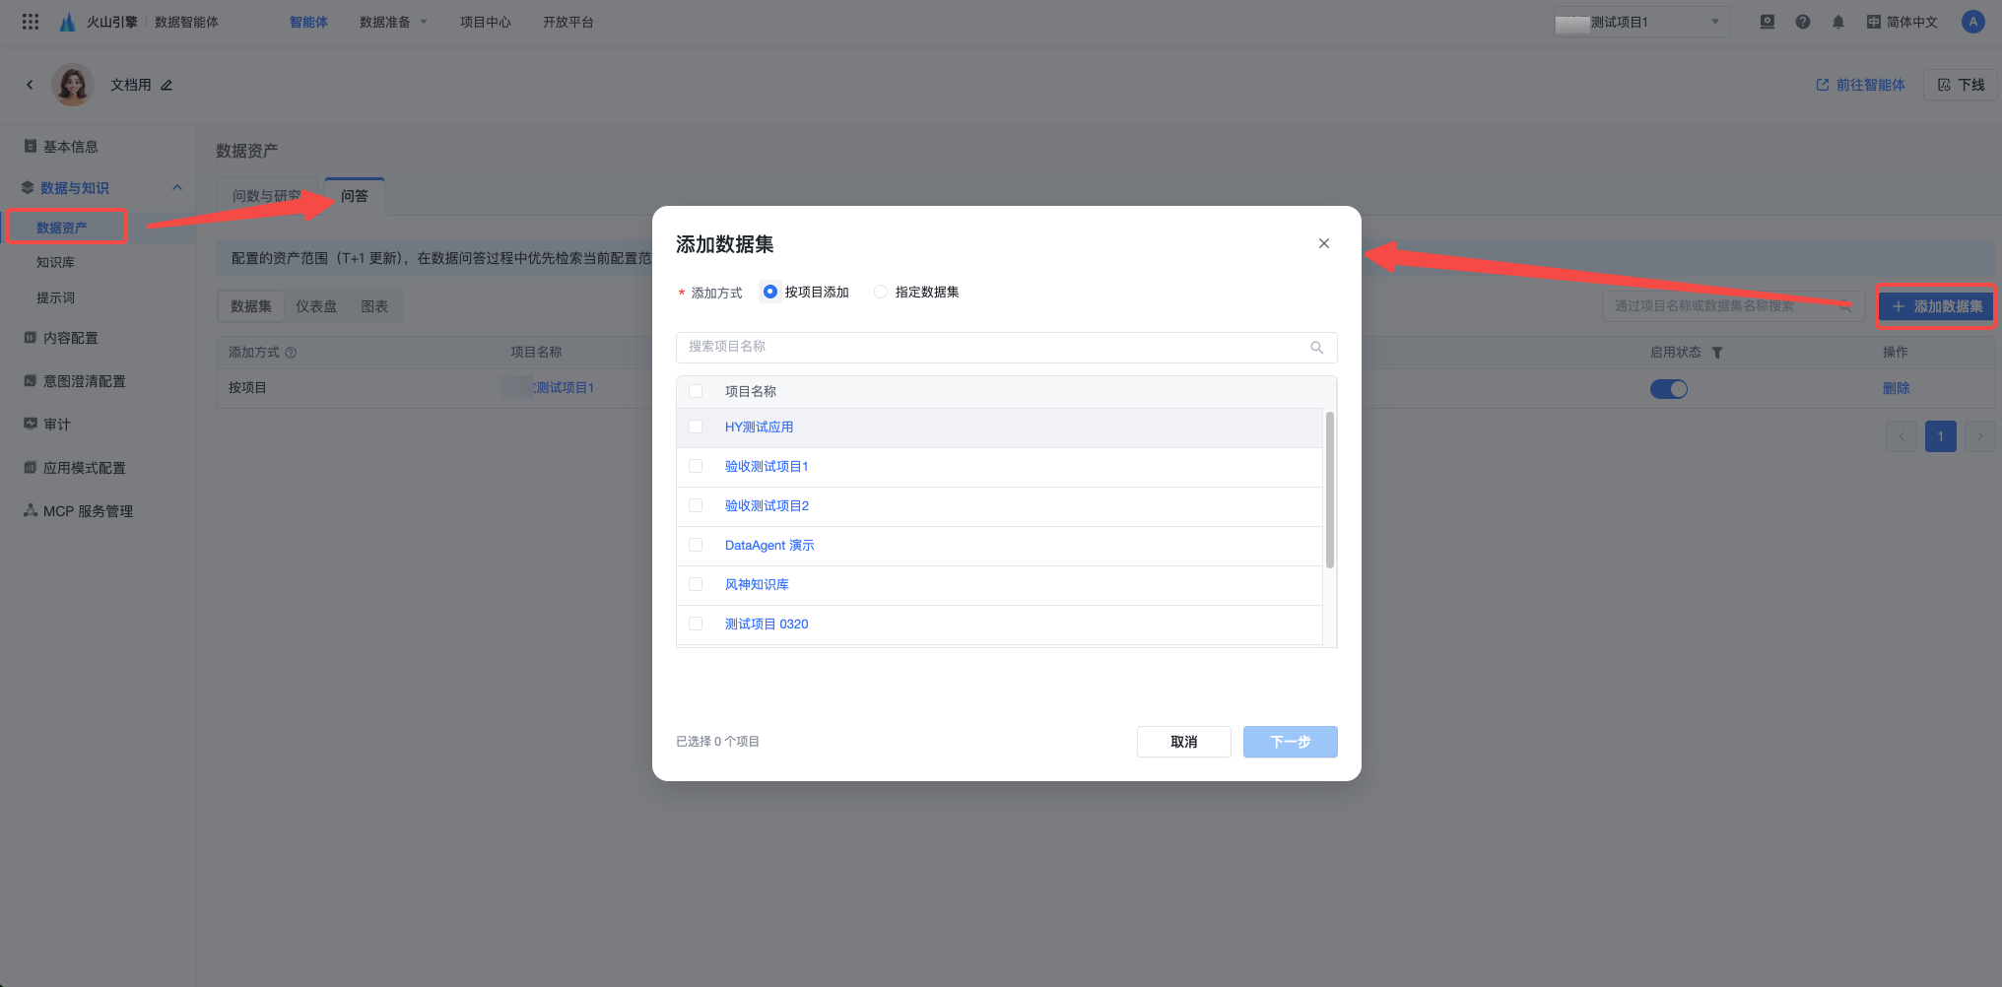The image size is (2002, 987).
Task: Check the HY测试应用 project checkbox
Action: 696,427
